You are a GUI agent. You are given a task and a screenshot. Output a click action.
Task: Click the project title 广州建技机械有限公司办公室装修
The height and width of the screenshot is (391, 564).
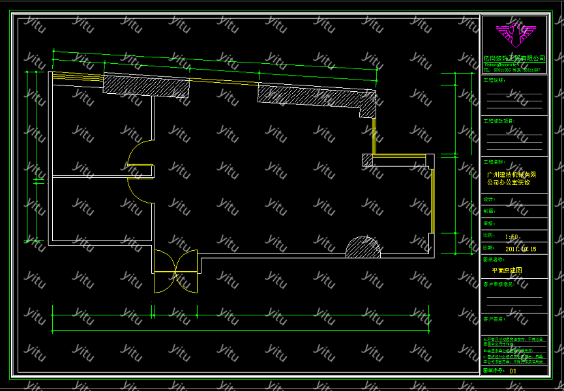point(512,179)
